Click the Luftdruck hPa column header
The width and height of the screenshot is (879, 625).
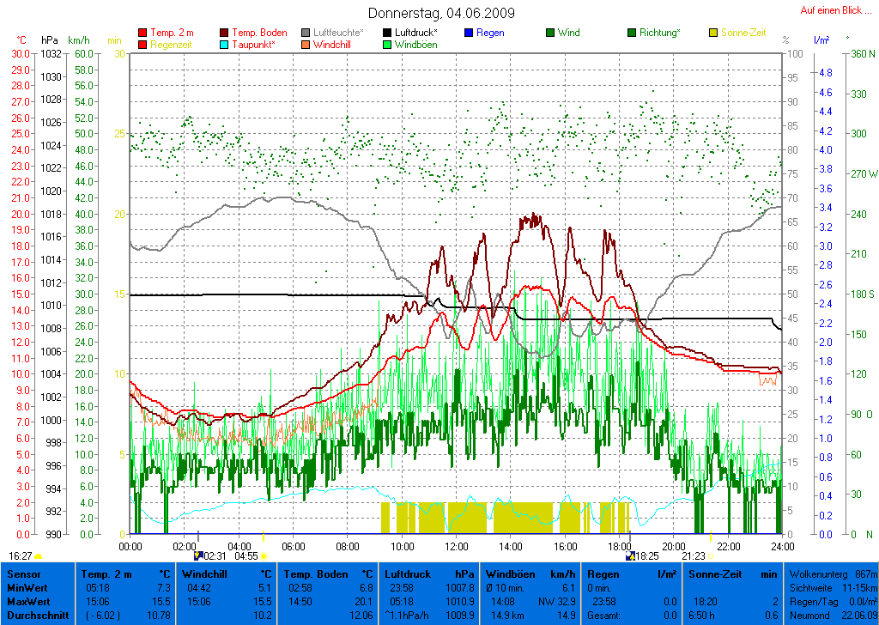429,573
